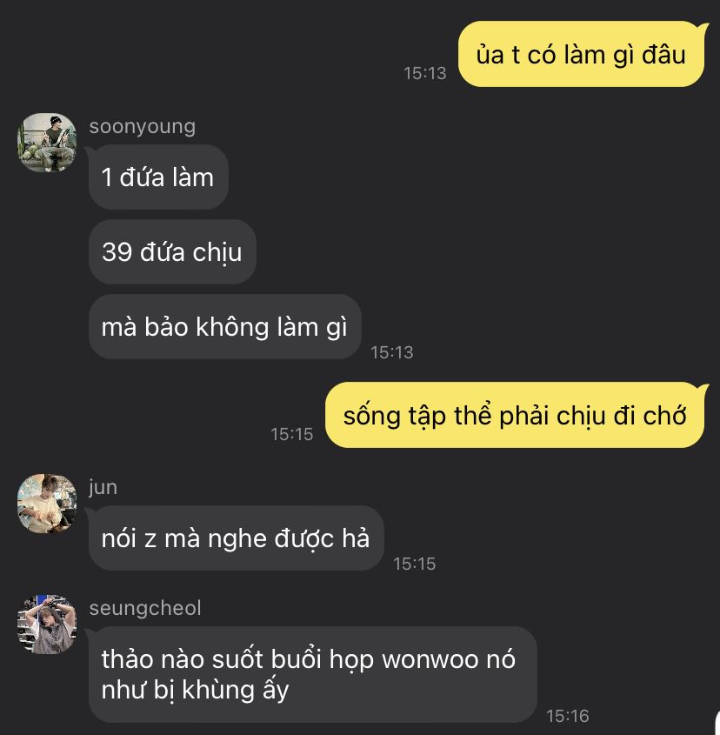Tap the soonyoung sender name

click(143, 127)
